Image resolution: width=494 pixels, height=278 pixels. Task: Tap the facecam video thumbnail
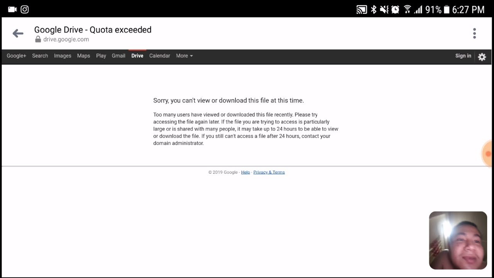[x=458, y=240]
